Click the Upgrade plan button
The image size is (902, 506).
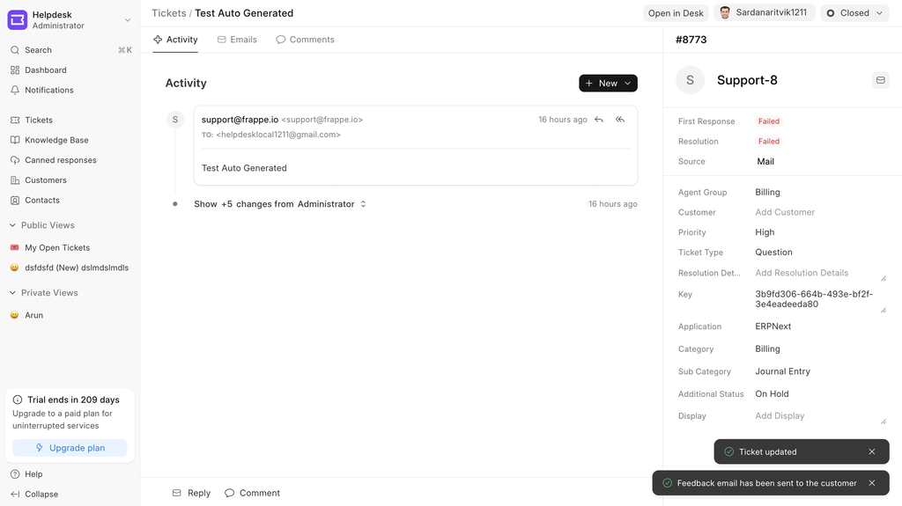point(70,448)
